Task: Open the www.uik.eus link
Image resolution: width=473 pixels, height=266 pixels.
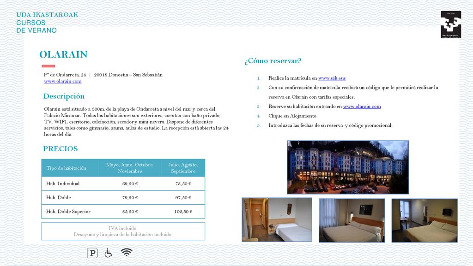Action: (x=332, y=78)
